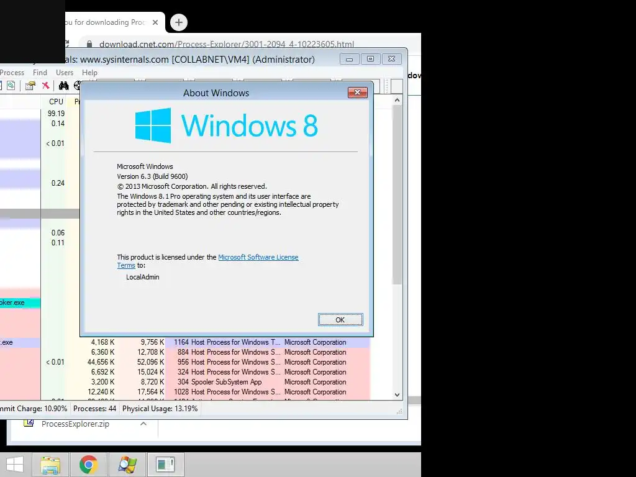Viewport: 636px width, 477px height.
Task: Click the LocalAdmin licensee name
Action: click(142, 277)
